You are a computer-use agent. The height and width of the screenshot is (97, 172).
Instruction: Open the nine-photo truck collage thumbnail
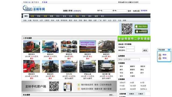tap(69, 47)
